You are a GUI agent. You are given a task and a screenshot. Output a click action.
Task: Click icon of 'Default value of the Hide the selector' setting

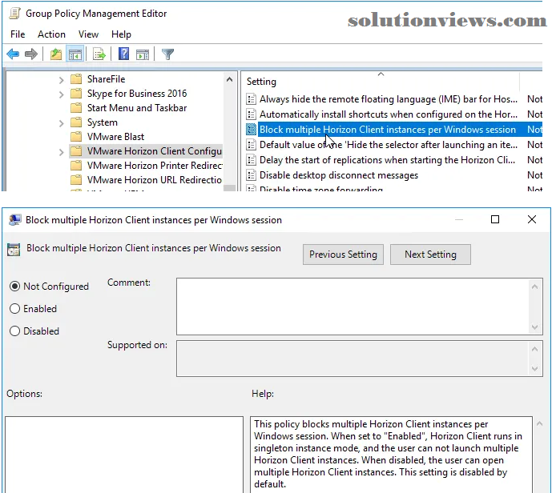251,145
